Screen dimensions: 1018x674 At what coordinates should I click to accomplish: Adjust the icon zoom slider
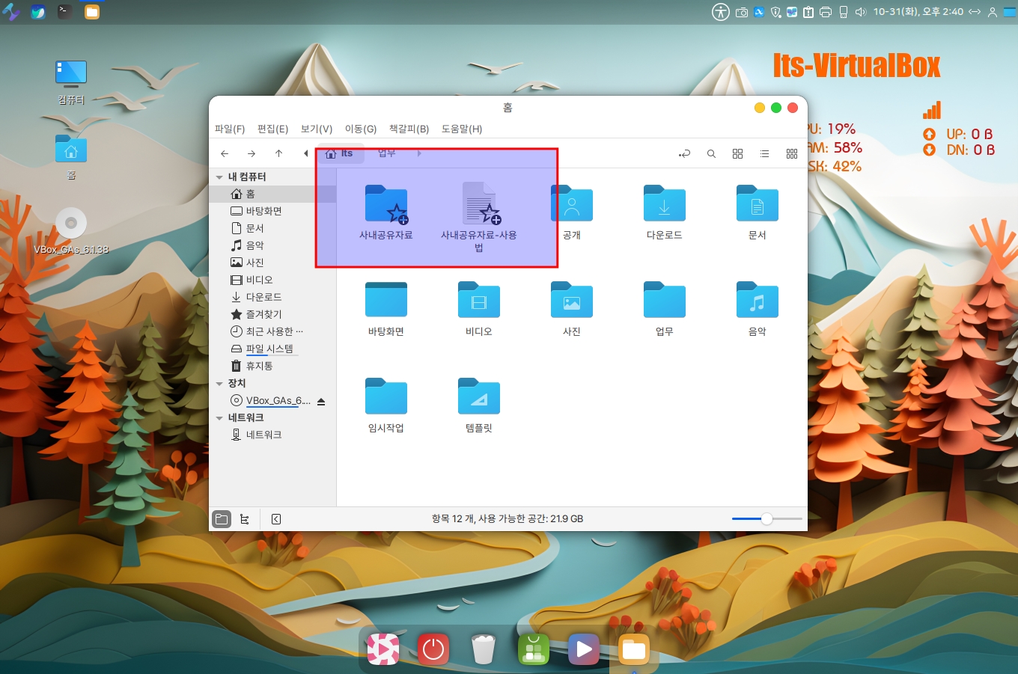click(x=766, y=519)
